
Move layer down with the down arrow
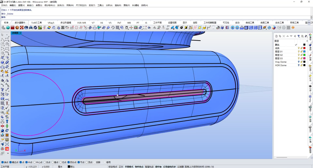click(x=291, y=36)
